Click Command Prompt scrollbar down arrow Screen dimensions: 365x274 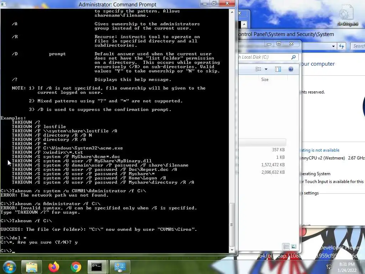tap(232, 250)
